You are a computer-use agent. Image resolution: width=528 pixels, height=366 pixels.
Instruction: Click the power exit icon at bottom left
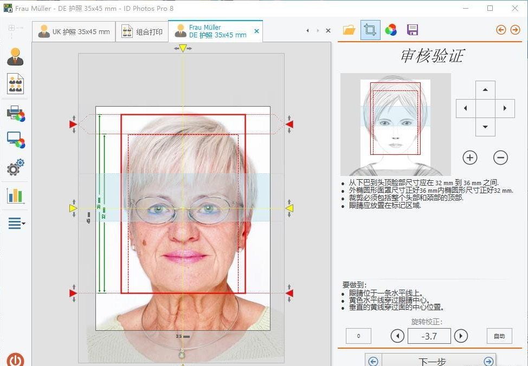[15, 358]
